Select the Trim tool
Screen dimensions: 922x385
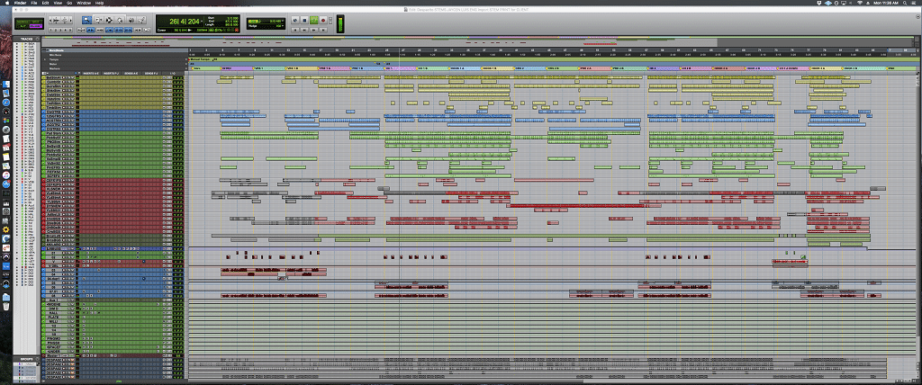click(x=97, y=20)
